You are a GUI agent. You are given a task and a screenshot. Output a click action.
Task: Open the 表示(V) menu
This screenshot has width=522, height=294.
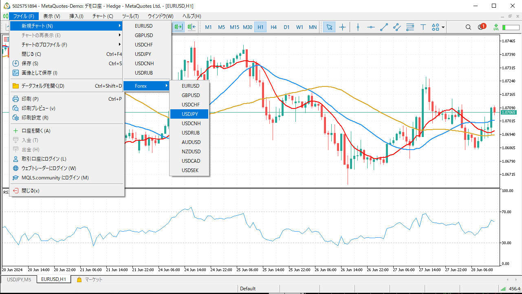[51, 16]
